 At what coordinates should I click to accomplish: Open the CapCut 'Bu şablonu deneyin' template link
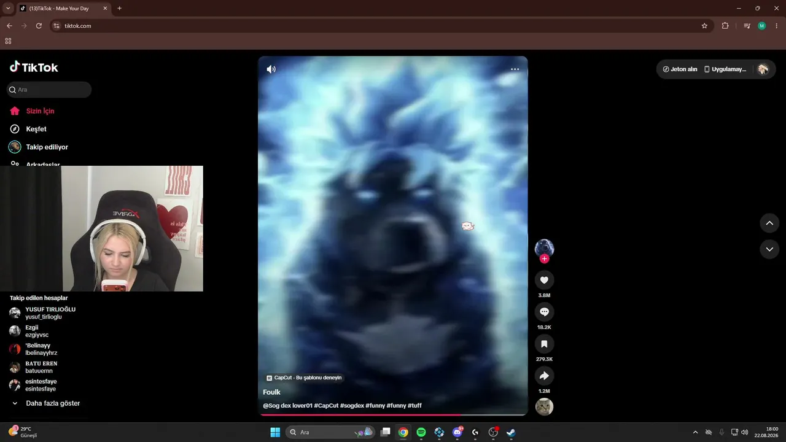(x=304, y=378)
